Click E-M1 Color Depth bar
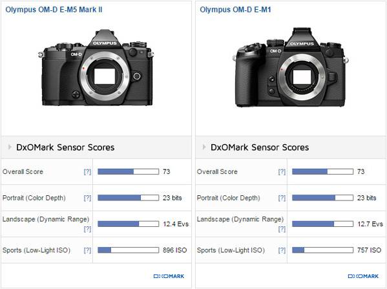Screen dimensions: 387x289 pyautogui.click(x=323, y=198)
